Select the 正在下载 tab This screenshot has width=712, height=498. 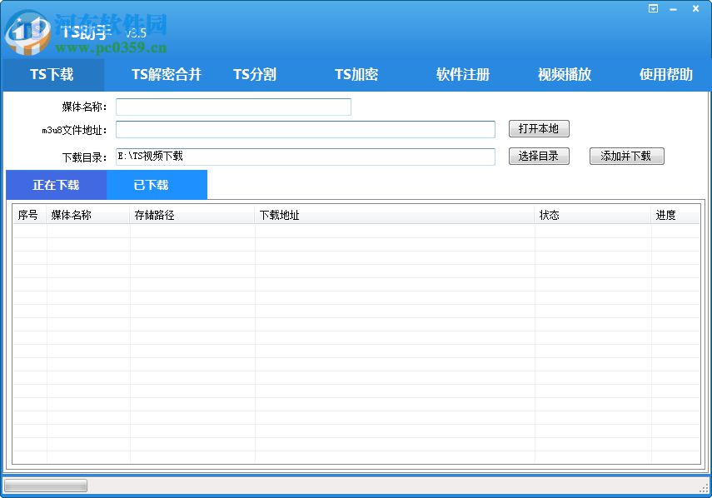(55, 184)
